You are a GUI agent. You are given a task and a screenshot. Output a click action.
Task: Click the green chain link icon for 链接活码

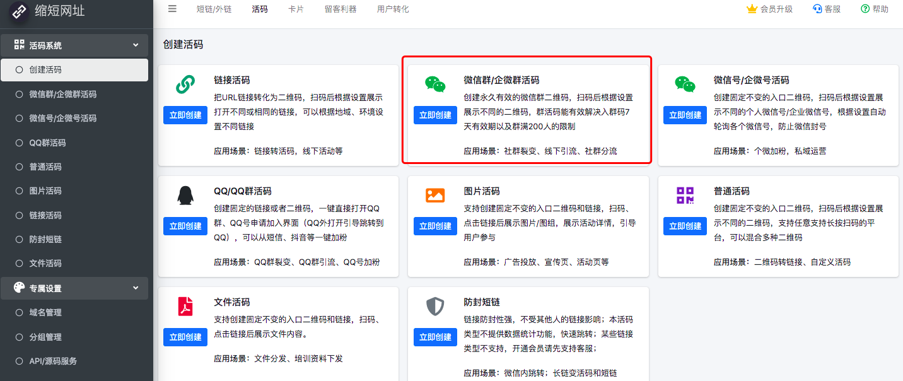click(x=185, y=83)
